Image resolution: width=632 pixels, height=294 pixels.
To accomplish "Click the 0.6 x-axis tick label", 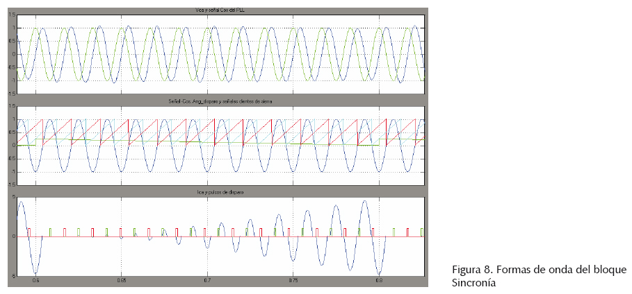I will [36, 282].
